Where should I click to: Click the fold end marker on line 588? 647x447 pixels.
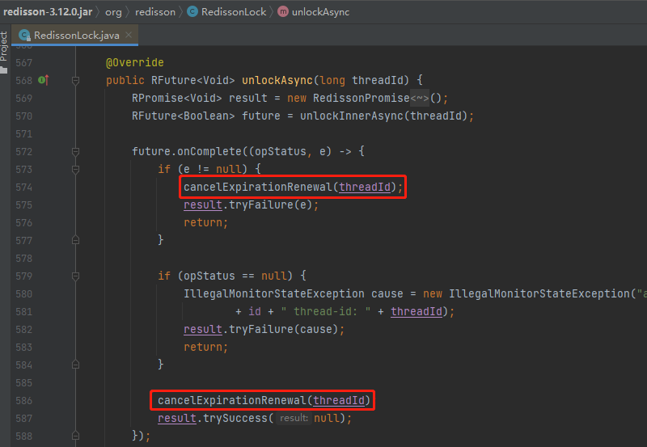pyautogui.click(x=75, y=436)
